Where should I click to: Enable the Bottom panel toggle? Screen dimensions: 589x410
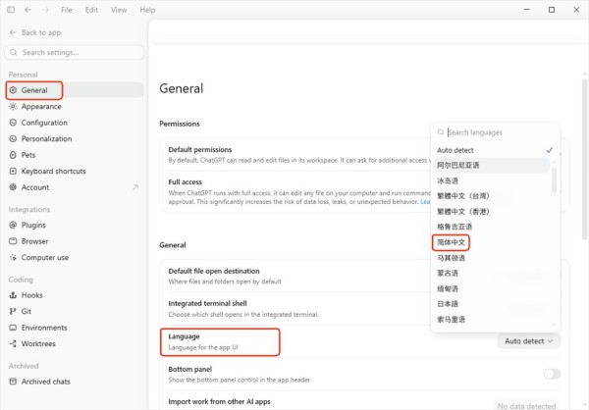[x=552, y=374]
